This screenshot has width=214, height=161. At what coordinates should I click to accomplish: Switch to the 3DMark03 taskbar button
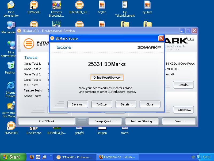[75, 157]
